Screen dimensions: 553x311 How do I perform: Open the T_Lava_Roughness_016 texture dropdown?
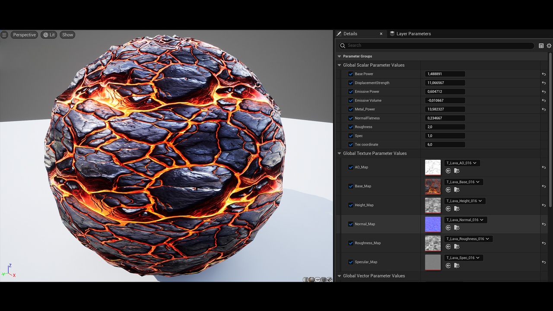pos(468,239)
